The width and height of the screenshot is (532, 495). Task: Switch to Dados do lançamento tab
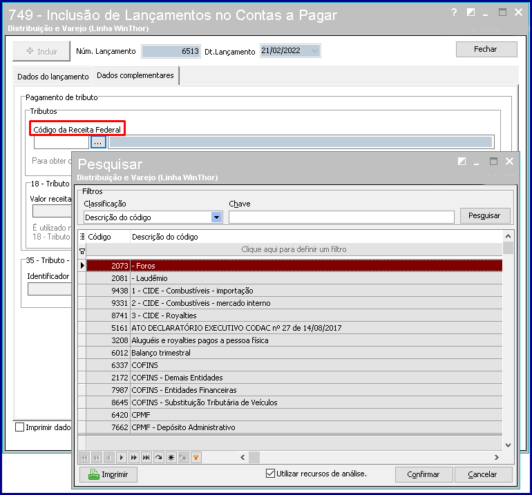click(53, 77)
